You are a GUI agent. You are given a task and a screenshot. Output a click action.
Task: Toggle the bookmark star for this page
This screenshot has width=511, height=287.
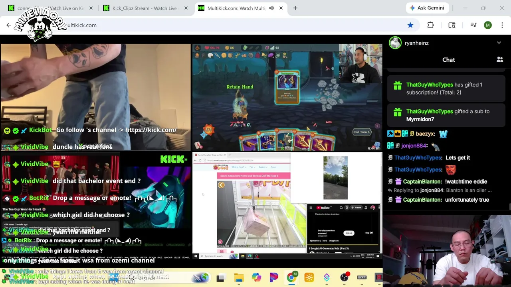tap(410, 25)
